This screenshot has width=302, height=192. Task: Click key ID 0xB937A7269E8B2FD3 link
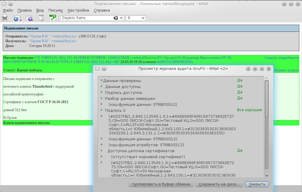(175, 62)
